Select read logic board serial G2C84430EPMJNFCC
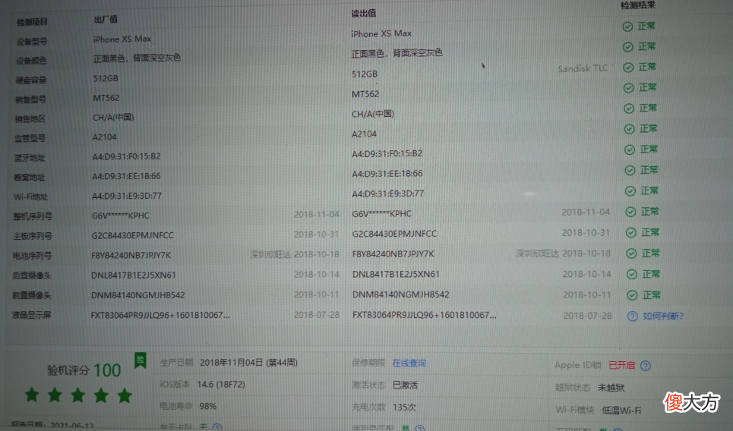The image size is (733, 431). click(394, 234)
